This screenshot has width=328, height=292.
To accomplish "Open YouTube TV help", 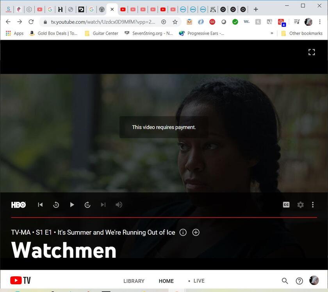I will [299, 280].
